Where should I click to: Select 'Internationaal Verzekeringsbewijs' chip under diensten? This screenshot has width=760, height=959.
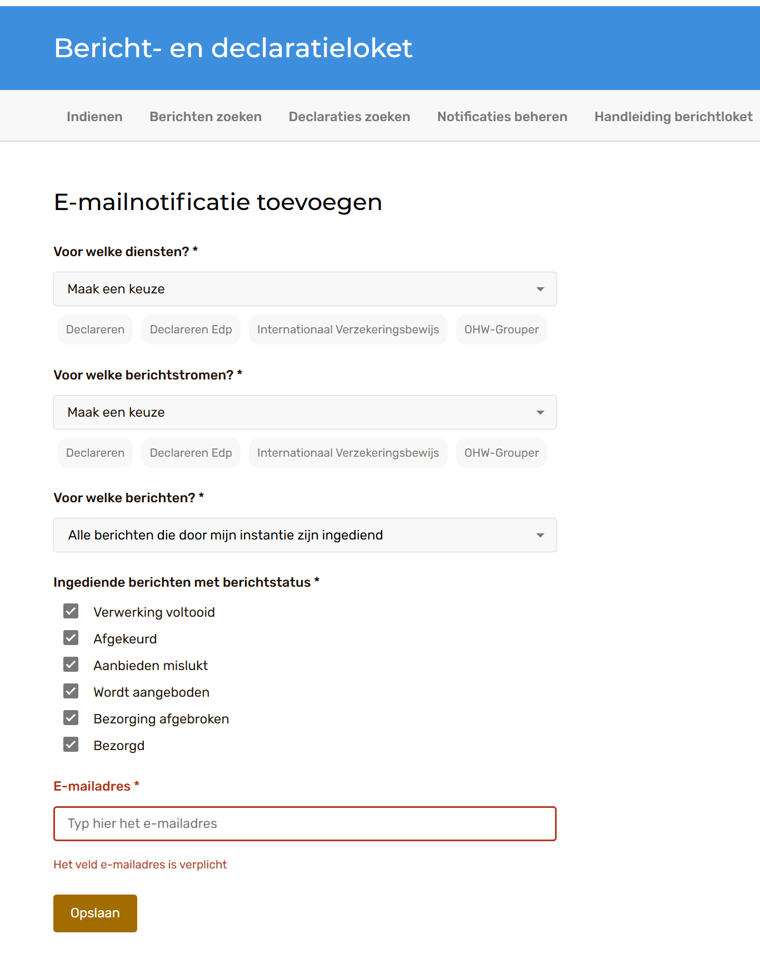pos(348,329)
